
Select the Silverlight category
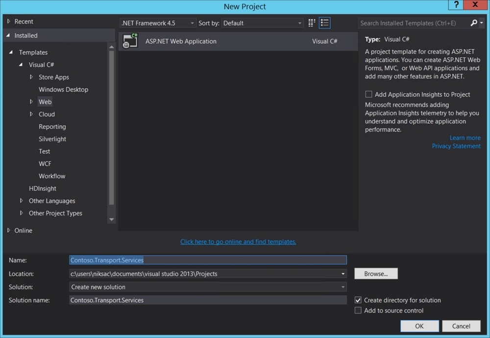tap(52, 139)
